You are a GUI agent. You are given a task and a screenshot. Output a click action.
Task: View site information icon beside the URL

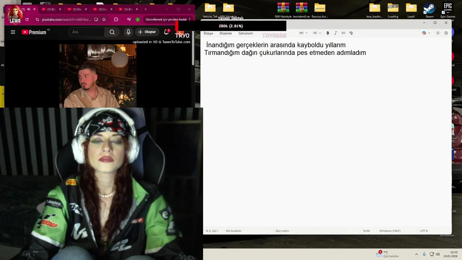coord(37,19)
